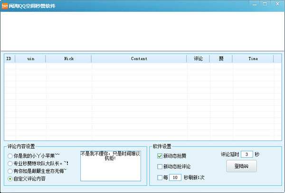This screenshot has height=193, width=285.
Task: Minimize the 闽淘QQ空间秒赞软件 window
Action: (x=255, y=4)
